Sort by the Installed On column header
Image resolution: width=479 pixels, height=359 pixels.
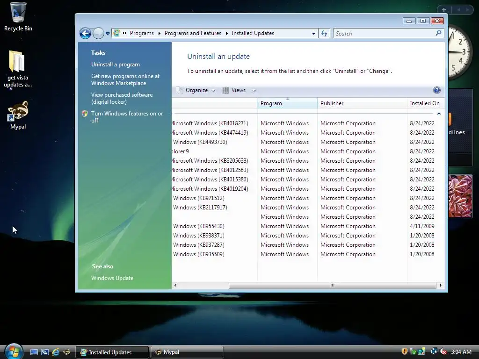pos(425,103)
